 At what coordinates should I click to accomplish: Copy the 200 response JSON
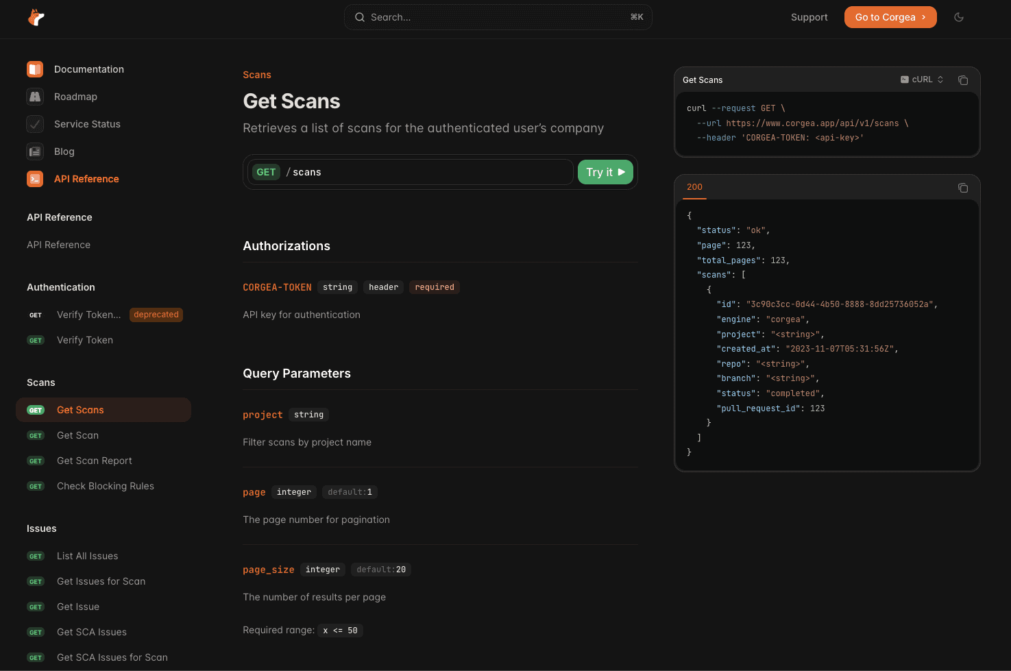coord(962,188)
